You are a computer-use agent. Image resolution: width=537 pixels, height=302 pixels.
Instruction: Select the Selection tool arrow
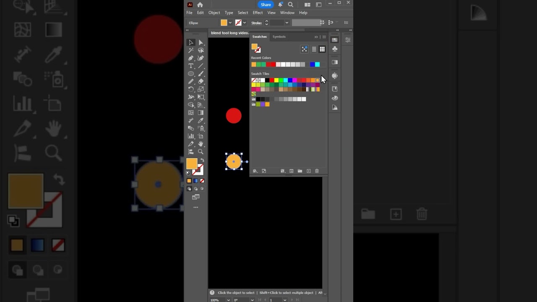(x=191, y=42)
